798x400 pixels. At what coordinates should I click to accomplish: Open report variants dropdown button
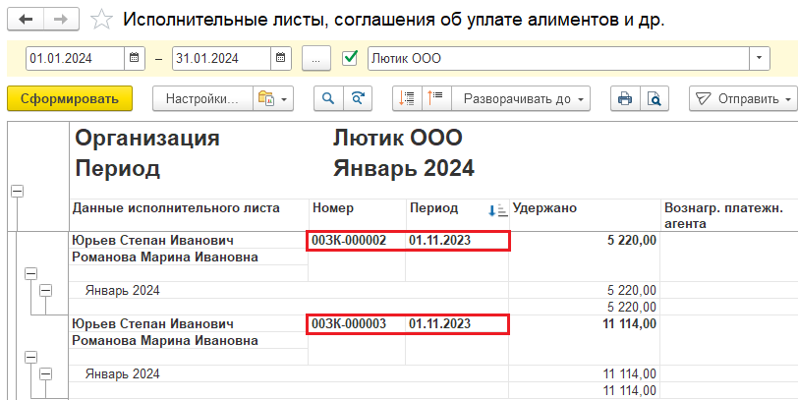273,98
